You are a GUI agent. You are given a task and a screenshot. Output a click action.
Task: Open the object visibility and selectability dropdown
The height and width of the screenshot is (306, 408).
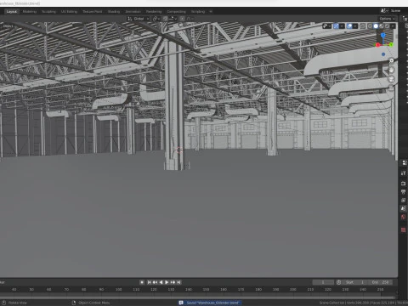pos(327,26)
